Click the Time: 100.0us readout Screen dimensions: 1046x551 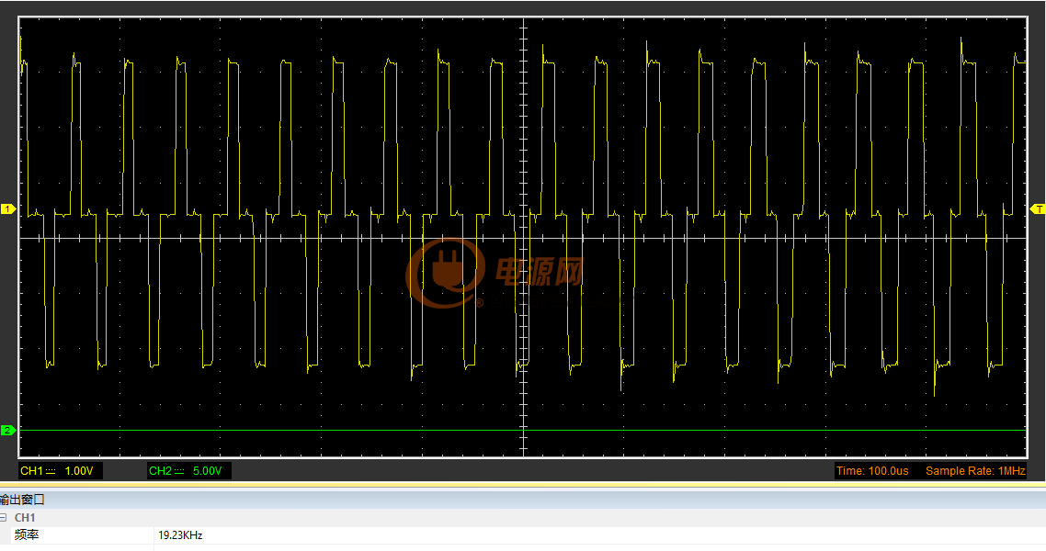click(x=872, y=471)
